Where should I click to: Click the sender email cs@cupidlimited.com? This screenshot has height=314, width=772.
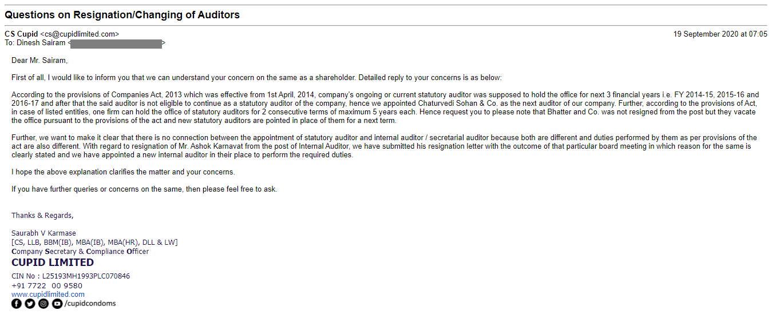[x=80, y=34]
